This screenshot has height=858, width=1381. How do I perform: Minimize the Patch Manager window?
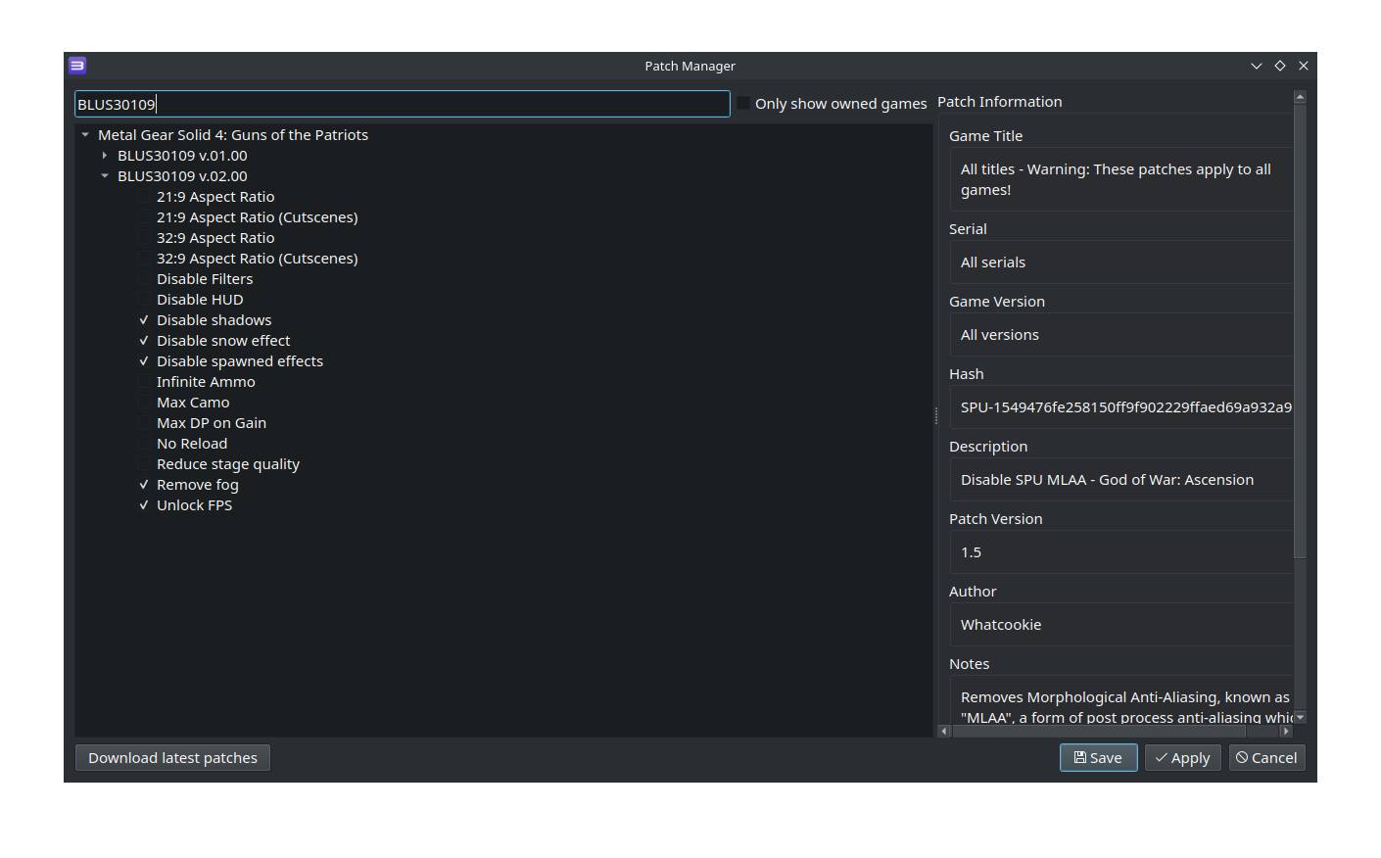[1257, 66]
